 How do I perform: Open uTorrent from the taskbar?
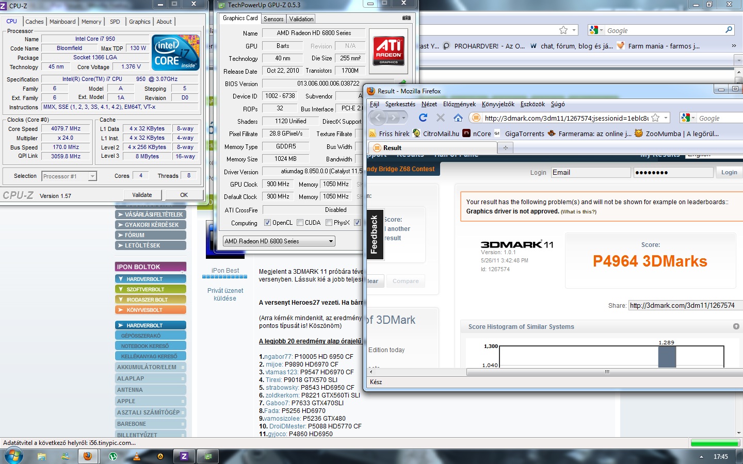pos(113,456)
